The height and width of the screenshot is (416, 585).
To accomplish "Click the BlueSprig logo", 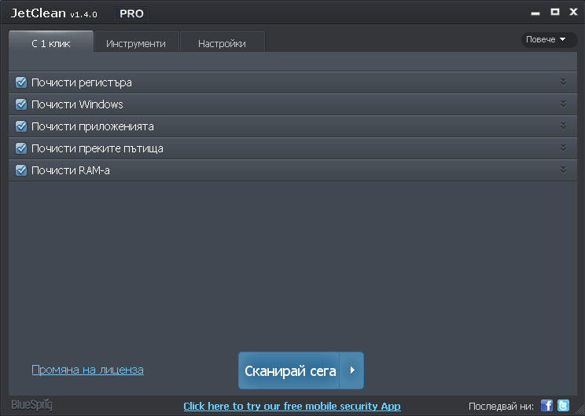I will (31, 405).
